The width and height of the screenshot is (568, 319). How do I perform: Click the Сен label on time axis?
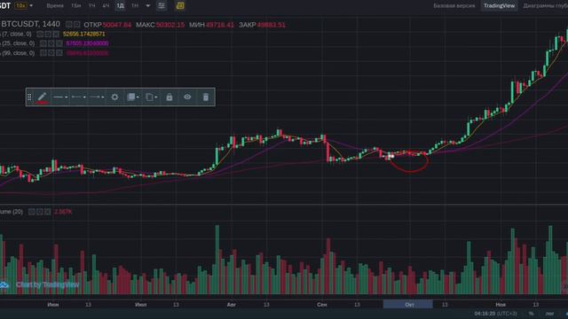click(x=321, y=305)
